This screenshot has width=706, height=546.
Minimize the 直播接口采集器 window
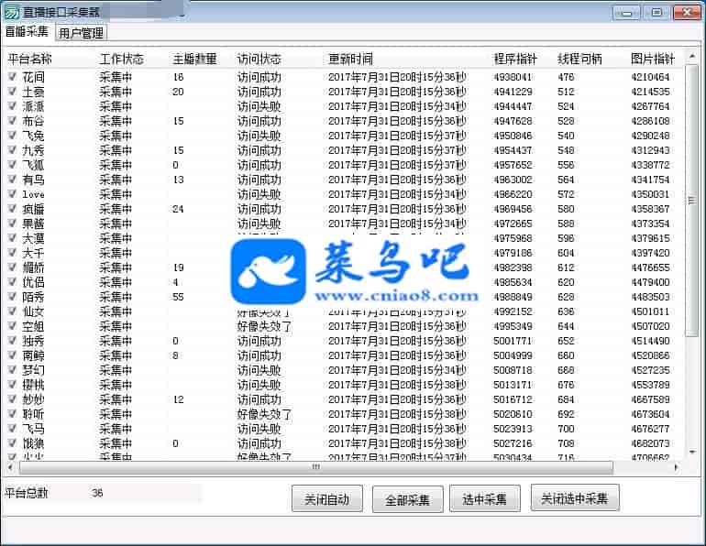(x=626, y=13)
